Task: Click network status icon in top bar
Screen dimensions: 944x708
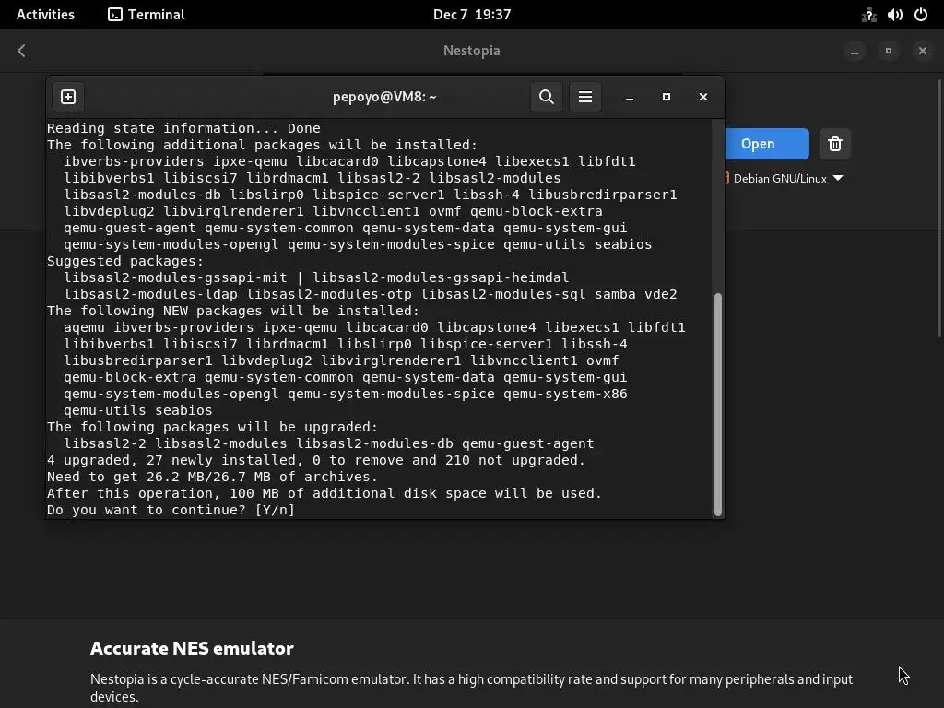Action: pos(868,15)
